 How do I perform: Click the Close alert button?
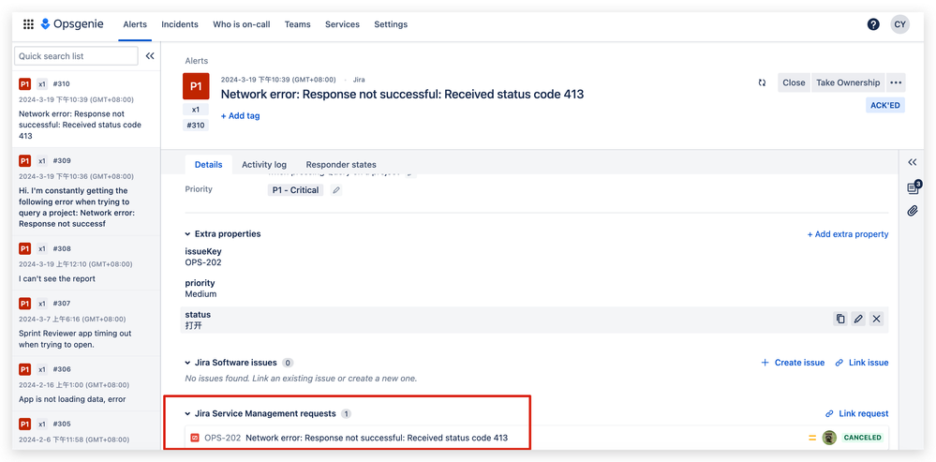(x=794, y=83)
